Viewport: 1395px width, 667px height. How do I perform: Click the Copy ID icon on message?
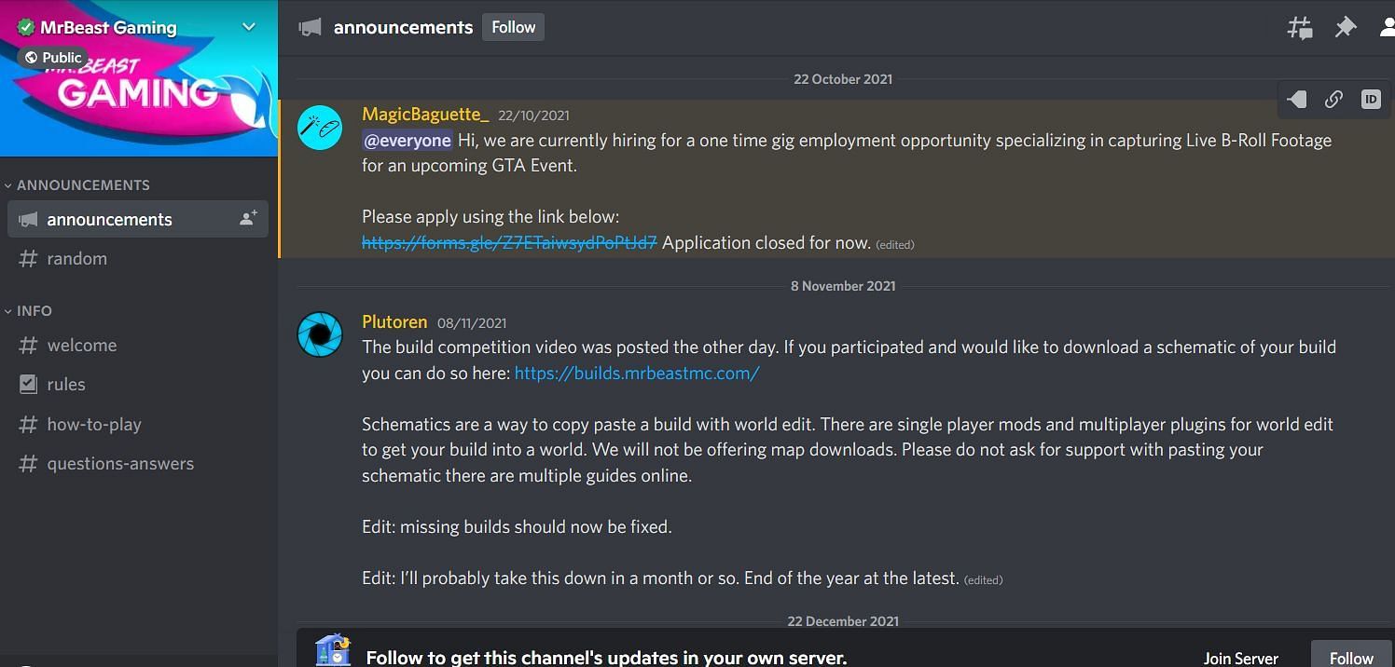[1370, 100]
